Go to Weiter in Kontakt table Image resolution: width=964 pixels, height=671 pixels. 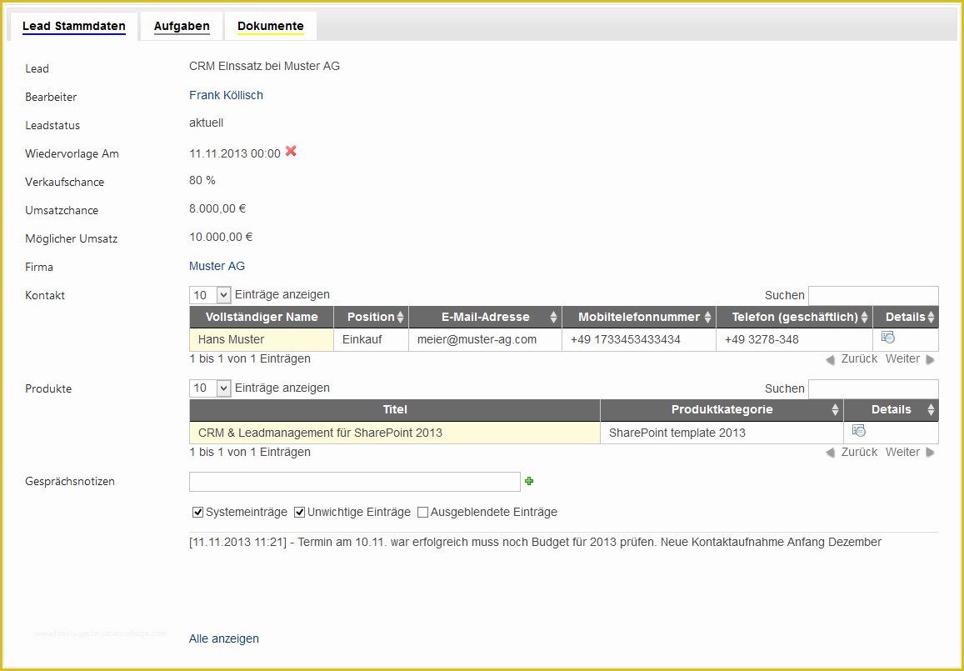(x=910, y=358)
